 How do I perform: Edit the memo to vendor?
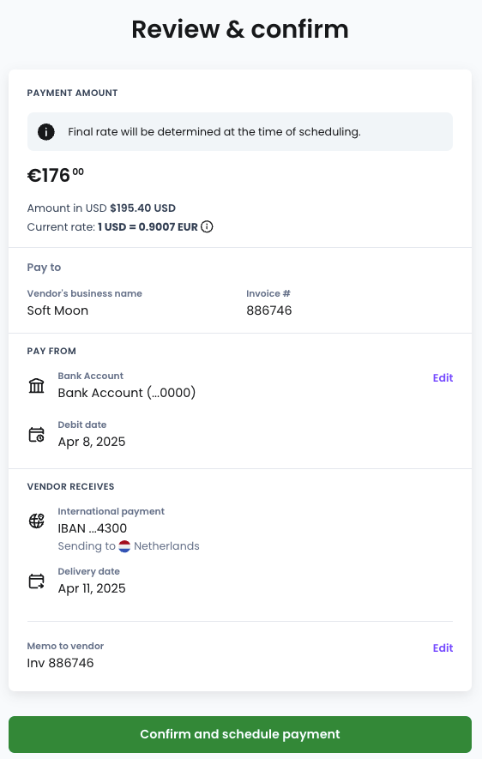point(443,648)
